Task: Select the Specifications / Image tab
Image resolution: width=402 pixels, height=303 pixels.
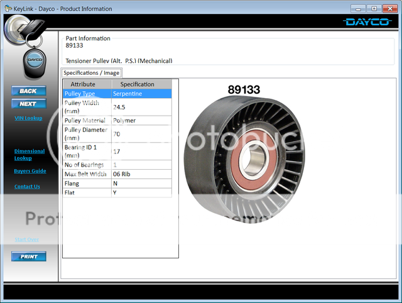Action: click(92, 73)
